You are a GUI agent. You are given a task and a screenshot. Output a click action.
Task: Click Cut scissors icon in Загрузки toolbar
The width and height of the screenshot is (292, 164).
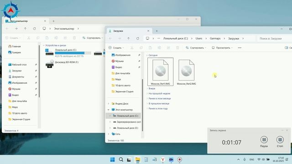[x=132, y=48]
